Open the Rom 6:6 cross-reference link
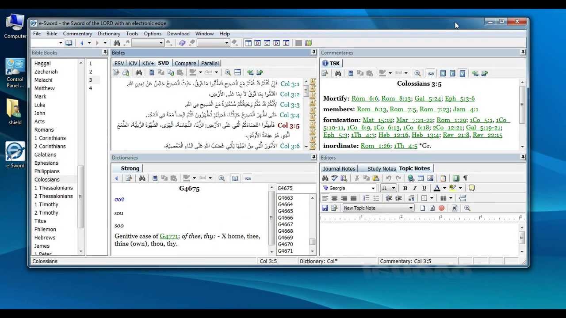The width and height of the screenshot is (566, 318). 365,98
